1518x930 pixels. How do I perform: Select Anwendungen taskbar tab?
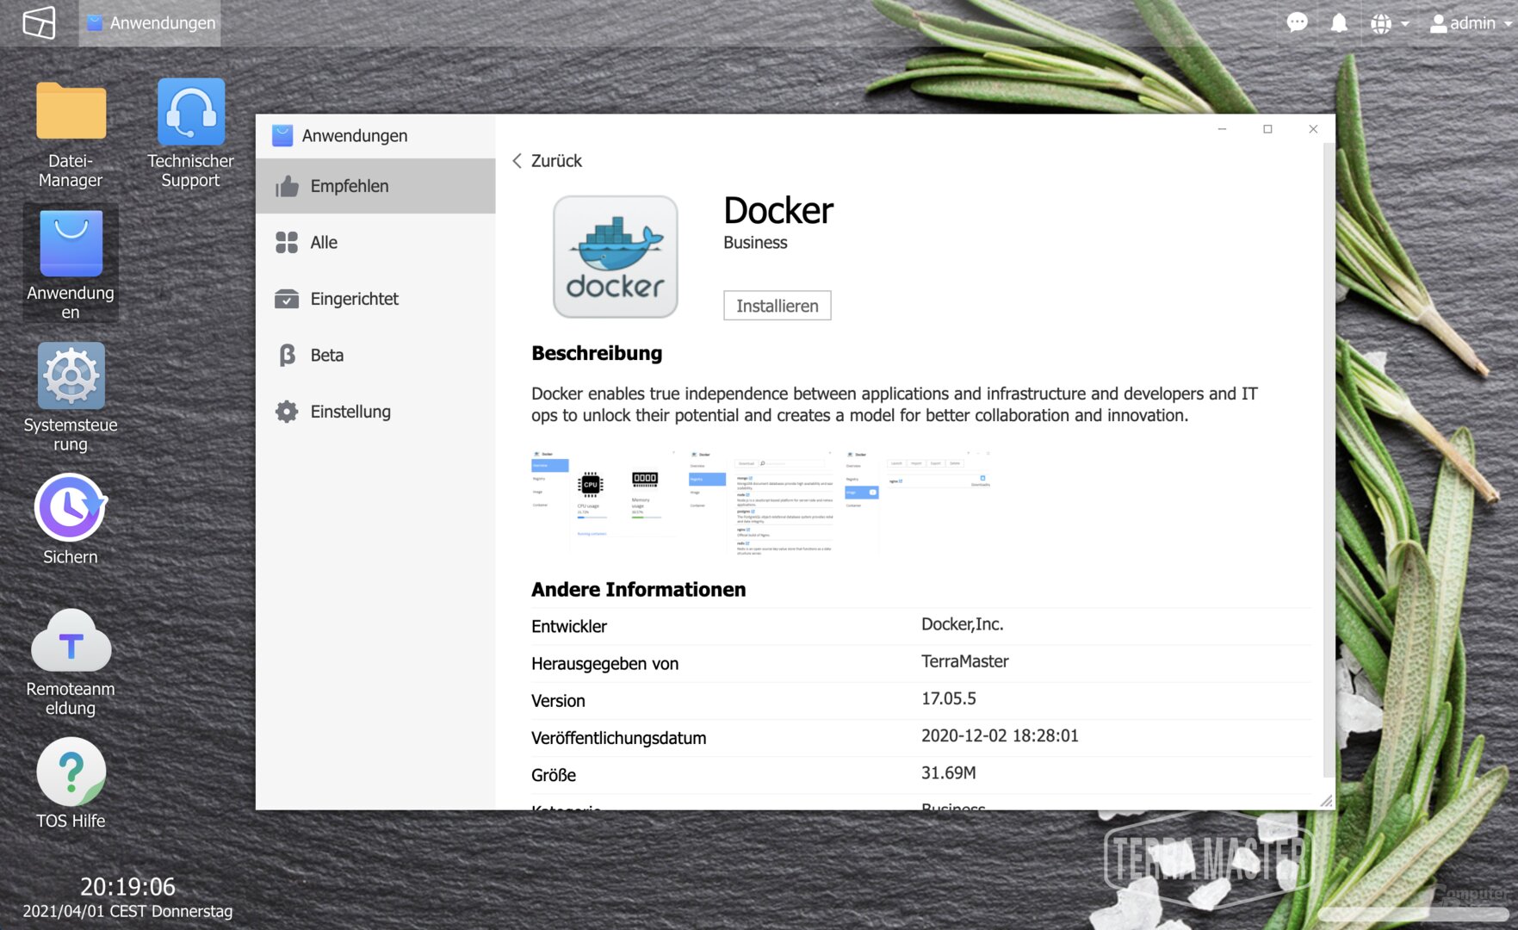pyautogui.click(x=151, y=23)
